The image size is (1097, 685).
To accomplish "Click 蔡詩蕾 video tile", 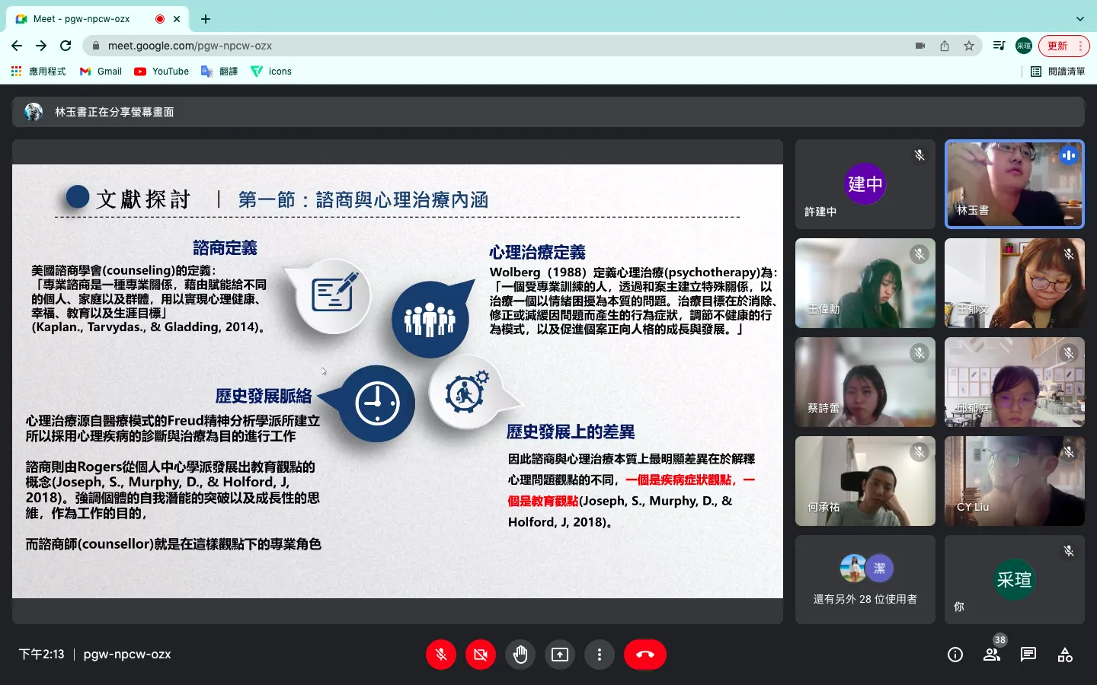I will coord(865,382).
